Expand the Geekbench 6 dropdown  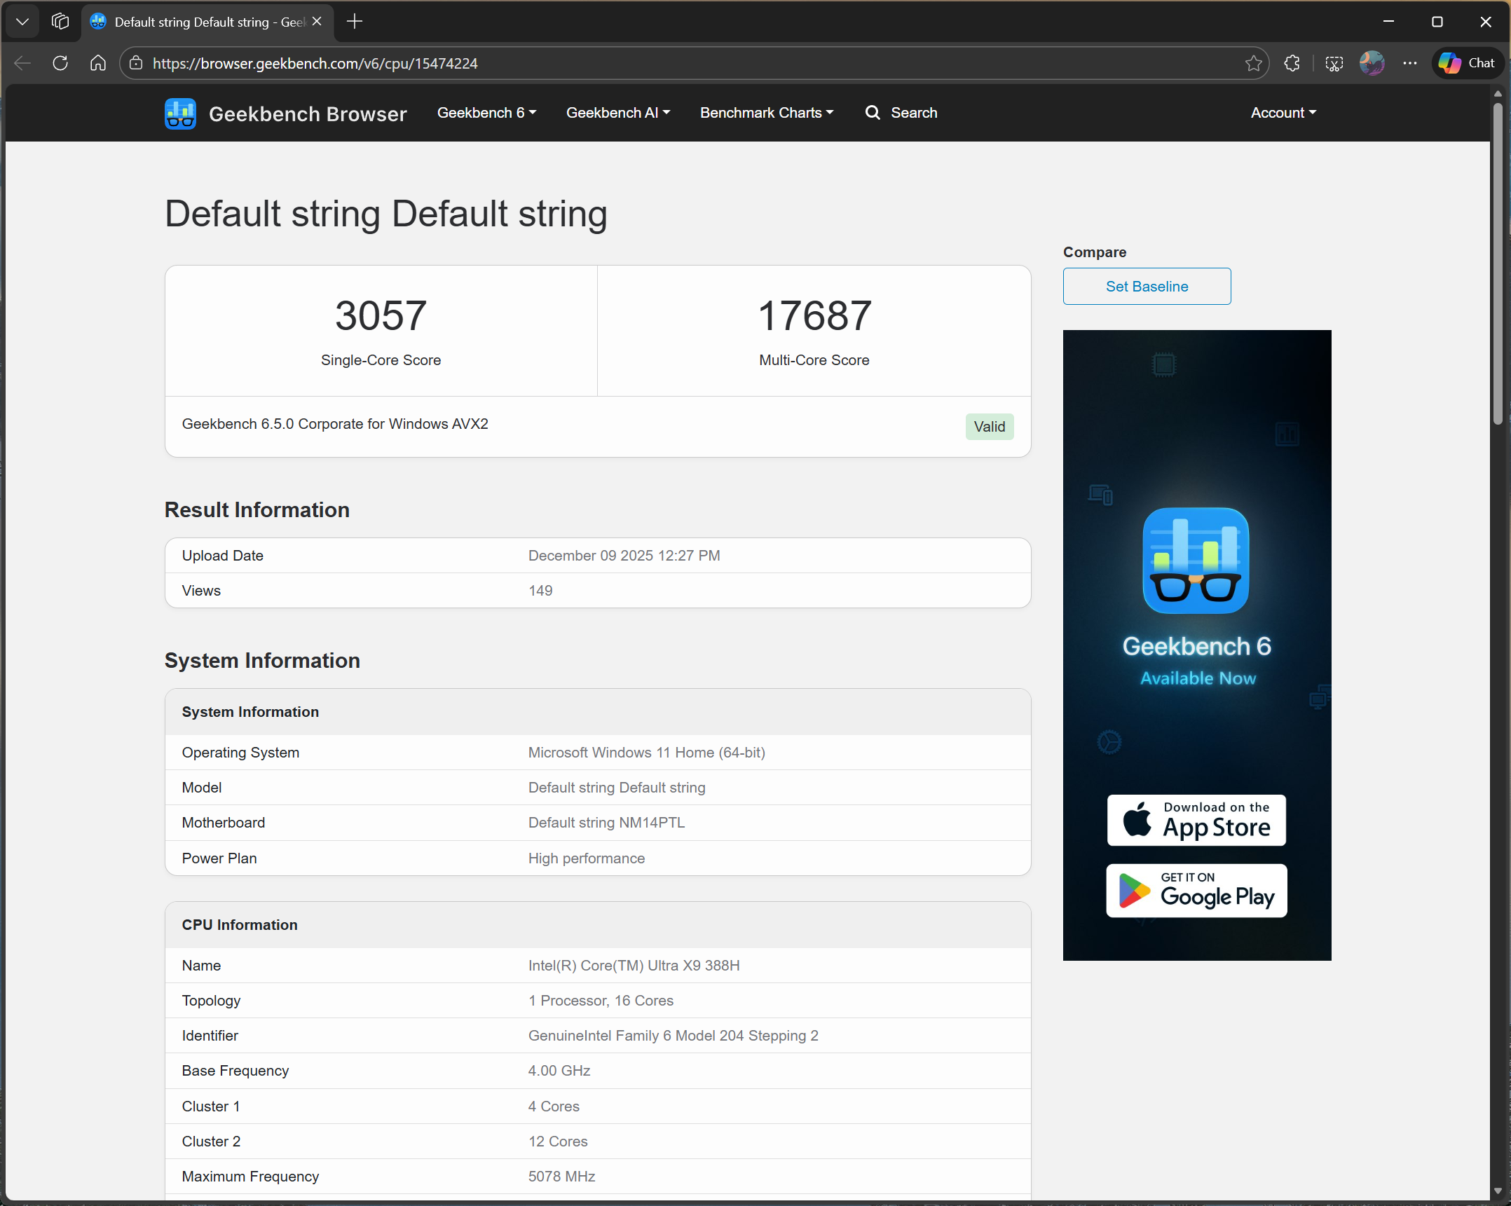[486, 113]
